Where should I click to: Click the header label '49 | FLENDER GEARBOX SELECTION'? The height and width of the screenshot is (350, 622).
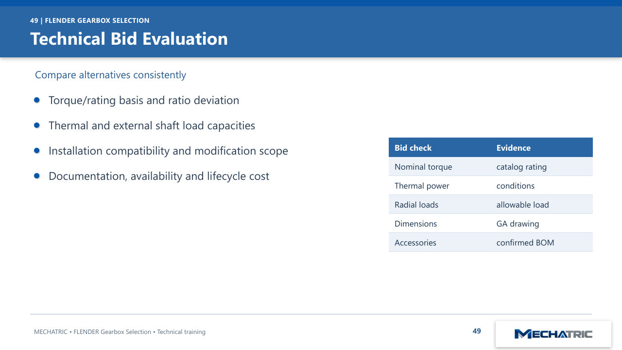pos(90,20)
